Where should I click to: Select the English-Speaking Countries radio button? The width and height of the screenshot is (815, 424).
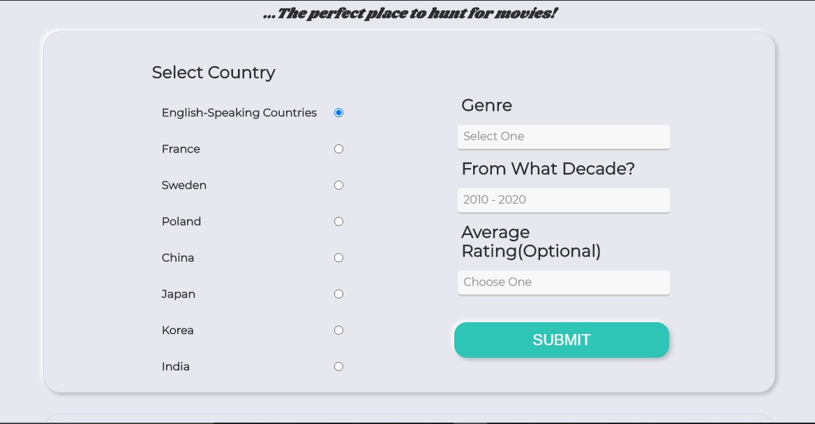coord(339,113)
